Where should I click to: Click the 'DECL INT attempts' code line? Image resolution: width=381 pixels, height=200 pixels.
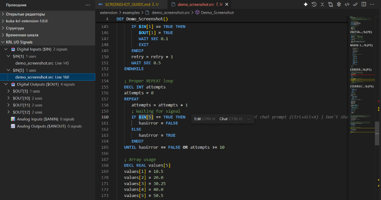[145, 87]
